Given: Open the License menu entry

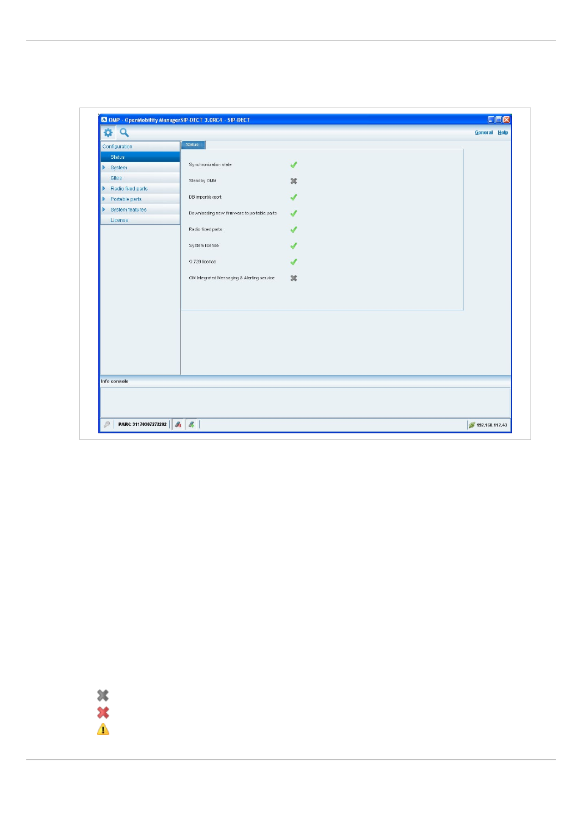Looking at the screenshot, I should tap(140, 220).
